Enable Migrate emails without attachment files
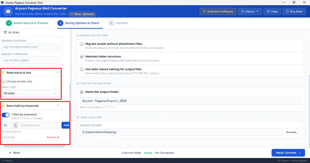310x163 pixels. click(x=82, y=44)
